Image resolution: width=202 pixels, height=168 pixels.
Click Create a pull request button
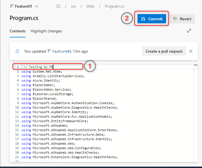[x=164, y=51]
